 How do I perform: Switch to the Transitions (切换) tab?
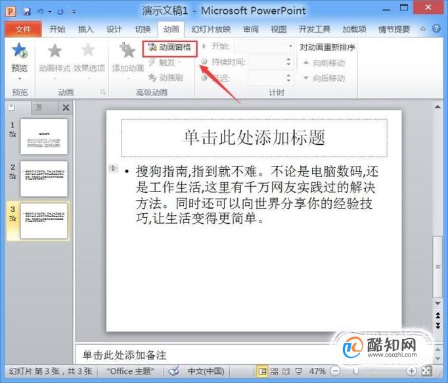tap(143, 29)
